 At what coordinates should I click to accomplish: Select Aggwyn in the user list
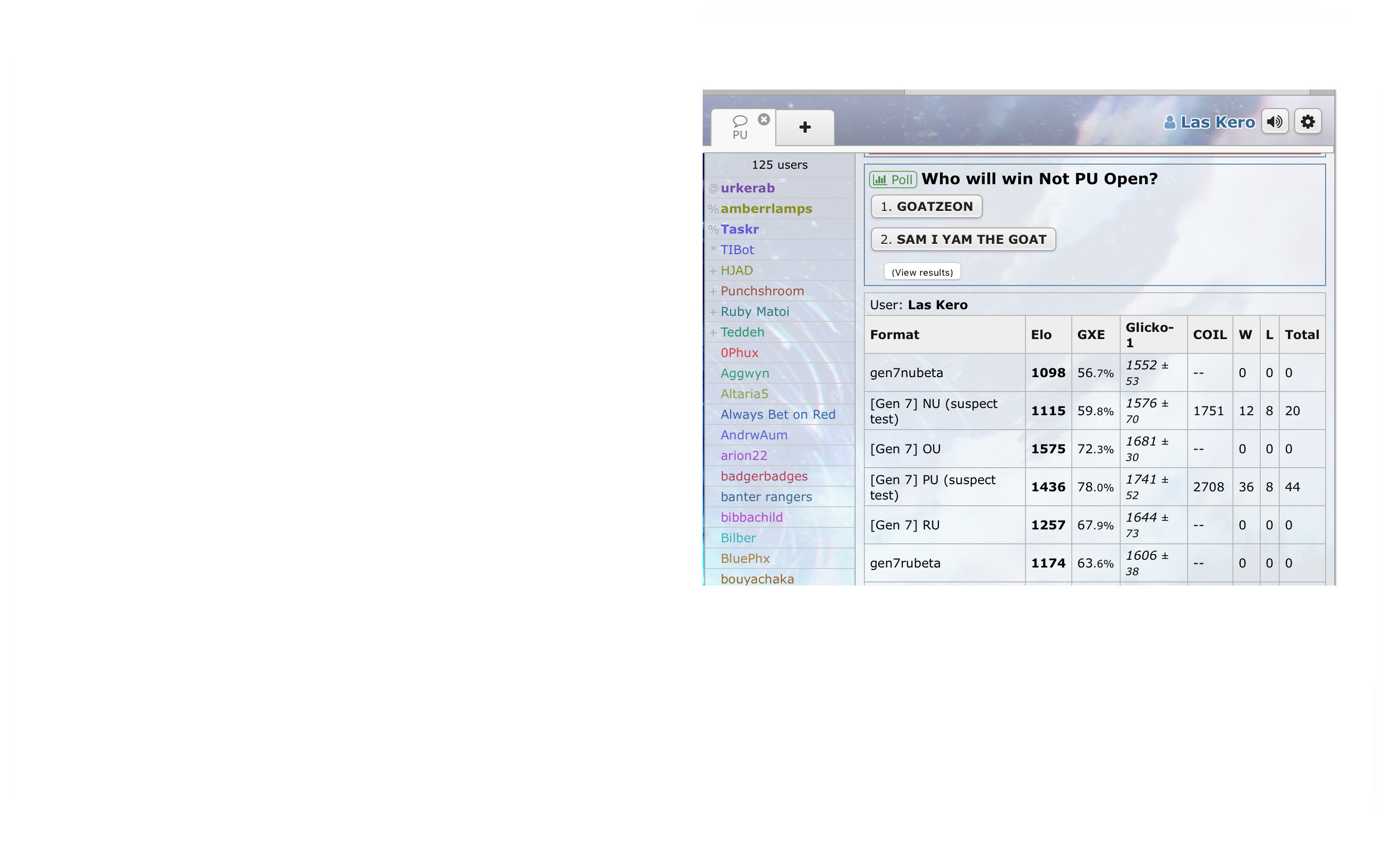(x=779, y=373)
